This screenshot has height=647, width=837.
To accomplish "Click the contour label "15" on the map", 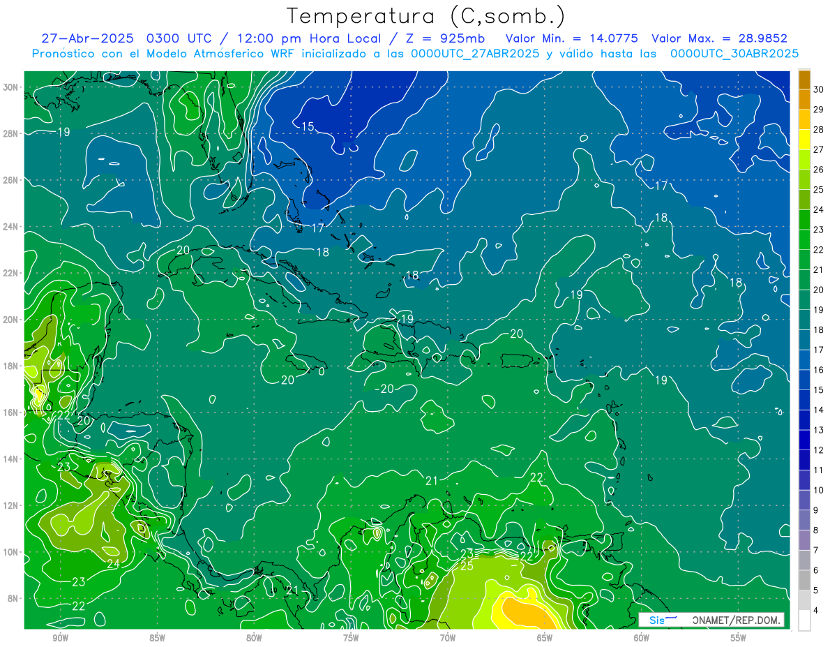I will click(x=308, y=126).
